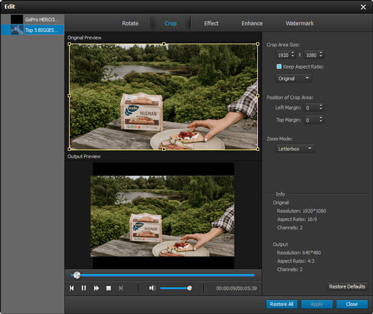This screenshot has width=373, height=314.
Task: Click the Top Margin input field
Action: pyautogui.click(x=311, y=120)
